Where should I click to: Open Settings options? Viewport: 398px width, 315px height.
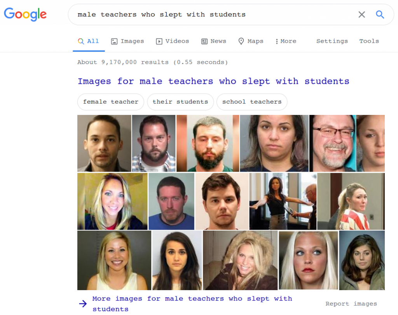pos(332,41)
